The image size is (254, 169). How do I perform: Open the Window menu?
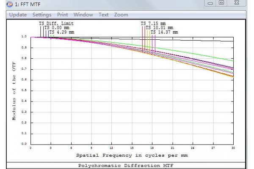[x=83, y=15]
